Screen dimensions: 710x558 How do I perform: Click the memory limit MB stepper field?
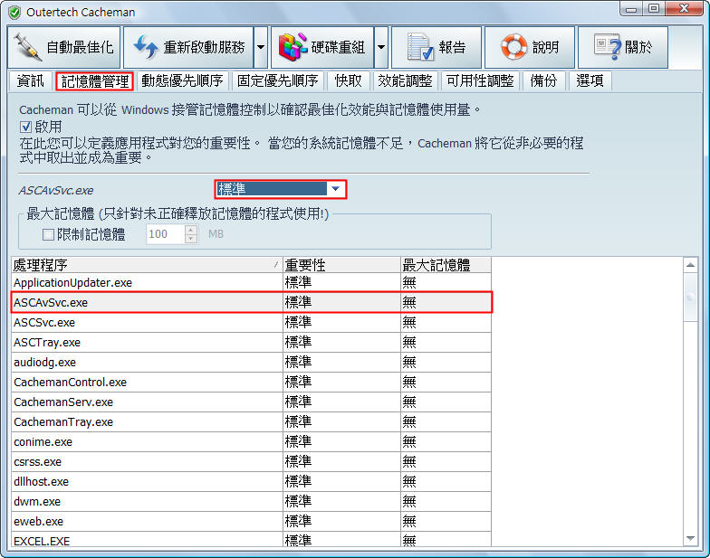pyautogui.click(x=165, y=234)
